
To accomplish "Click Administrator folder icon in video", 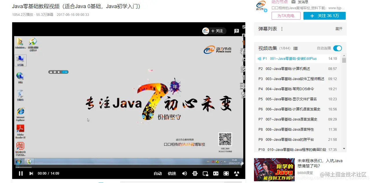I will [20, 43].
